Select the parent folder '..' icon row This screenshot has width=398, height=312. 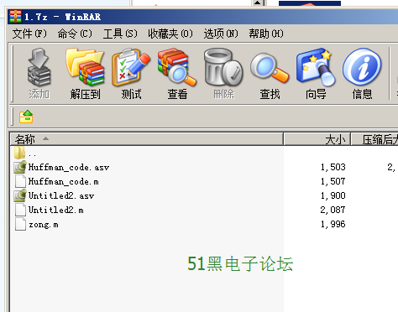[x=20, y=153]
